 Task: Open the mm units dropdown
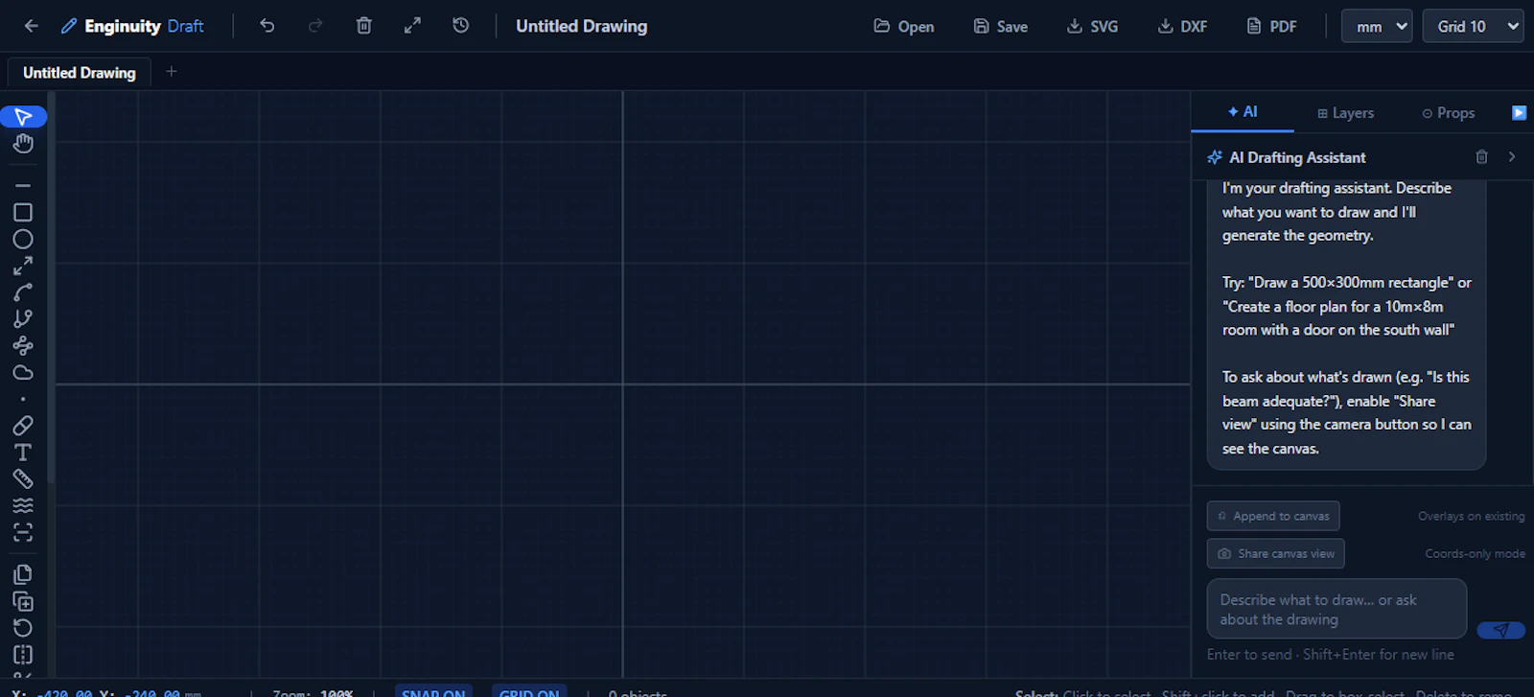click(1377, 26)
